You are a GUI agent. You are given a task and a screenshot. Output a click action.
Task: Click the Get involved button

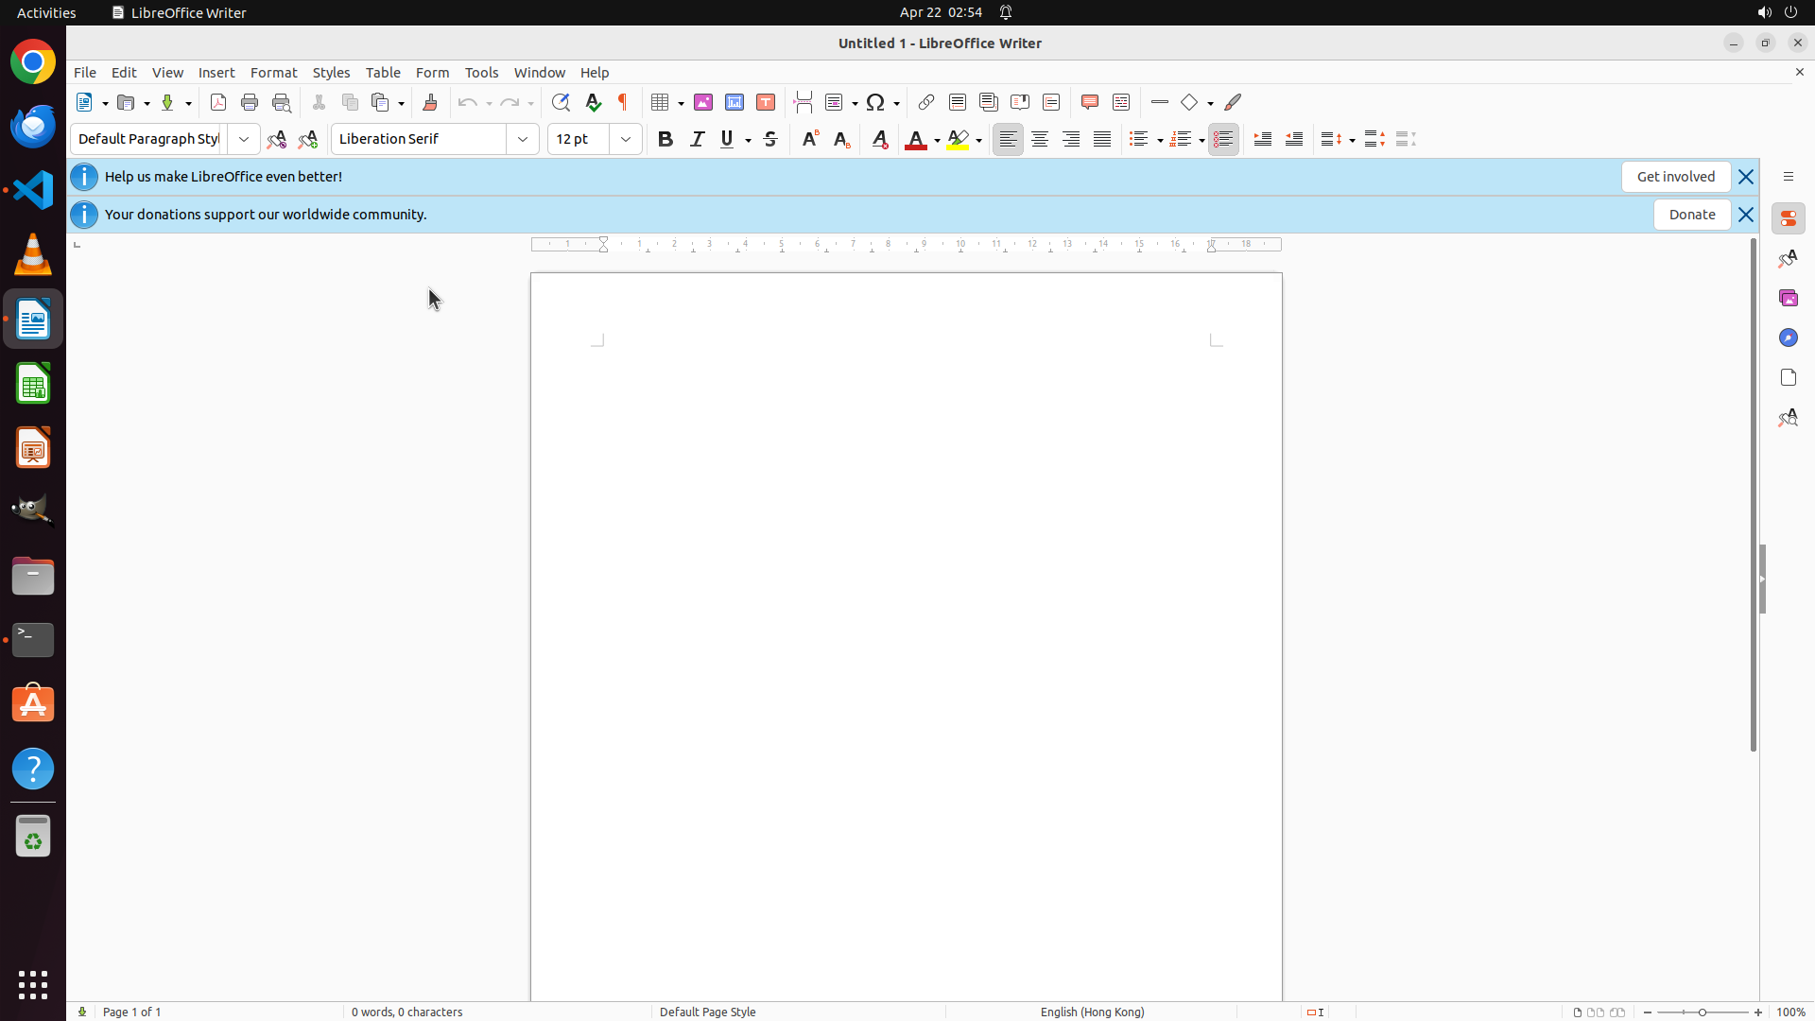pyautogui.click(x=1675, y=177)
